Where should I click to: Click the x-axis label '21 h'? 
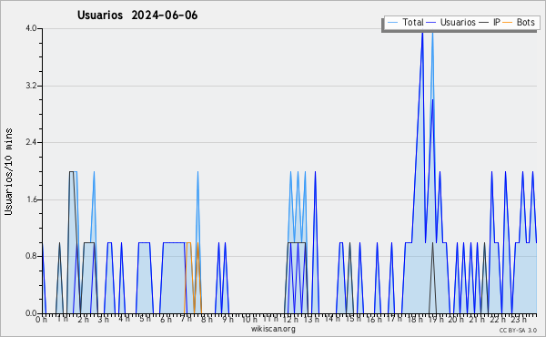point(477,320)
